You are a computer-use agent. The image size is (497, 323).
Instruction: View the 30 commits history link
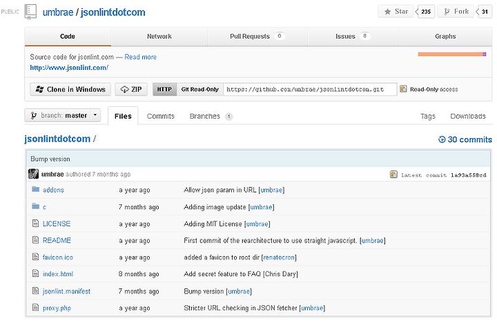point(465,139)
